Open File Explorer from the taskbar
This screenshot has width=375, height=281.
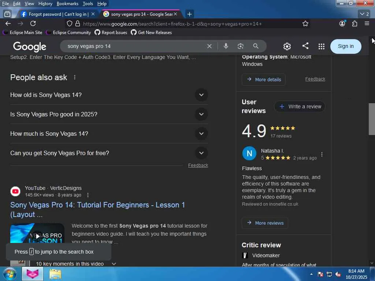(x=55, y=274)
